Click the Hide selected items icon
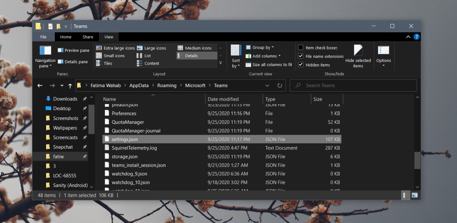This screenshot has width=457, height=223. click(x=358, y=51)
